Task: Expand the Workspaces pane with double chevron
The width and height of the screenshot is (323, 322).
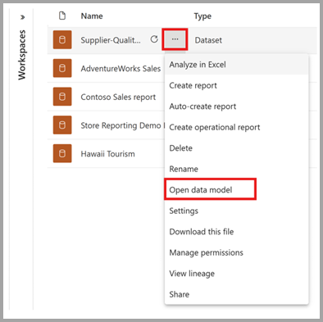Action: pos(22,17)
